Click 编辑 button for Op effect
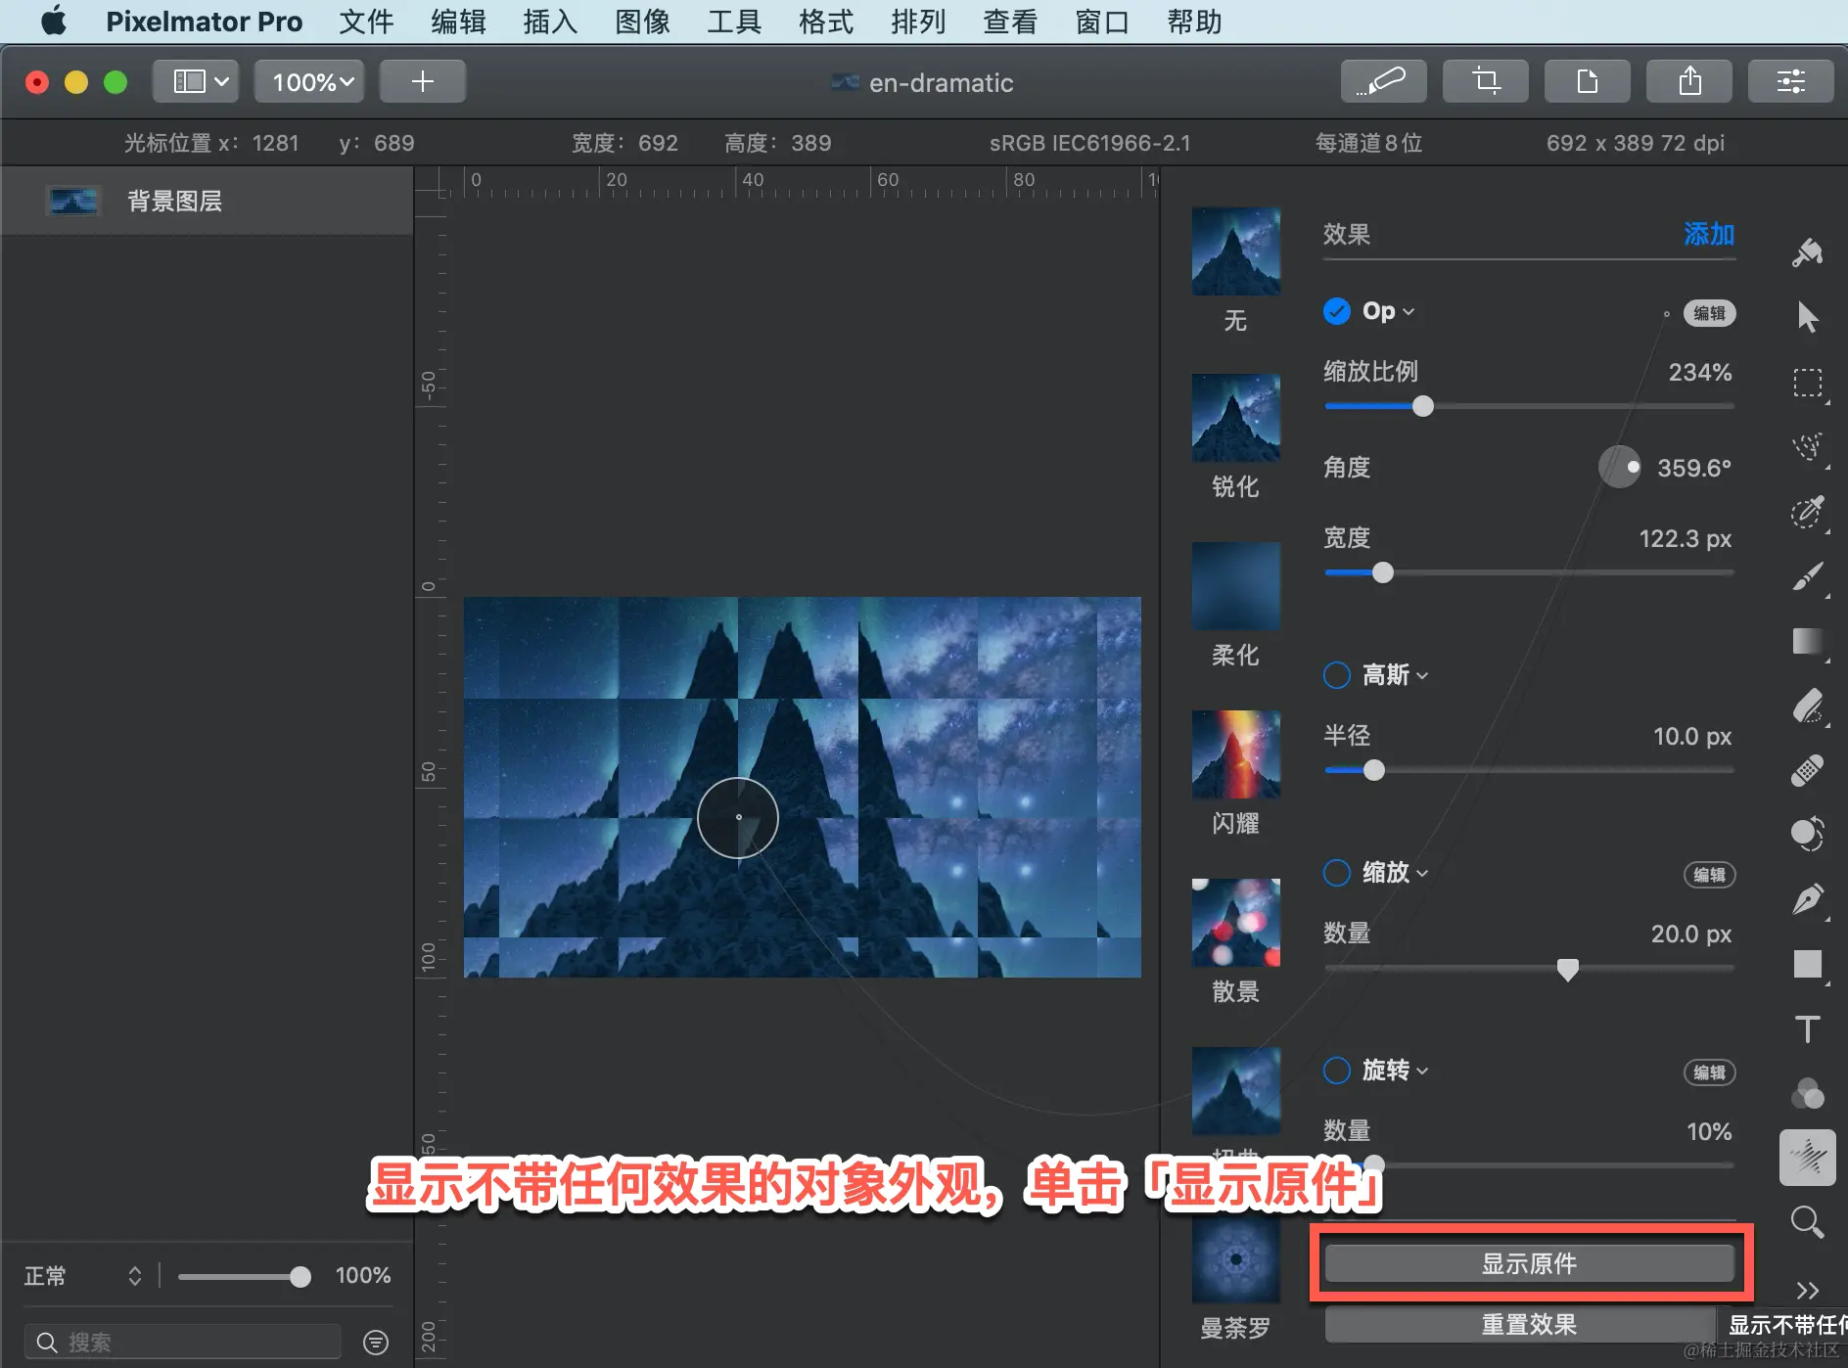 (1709, 313)
